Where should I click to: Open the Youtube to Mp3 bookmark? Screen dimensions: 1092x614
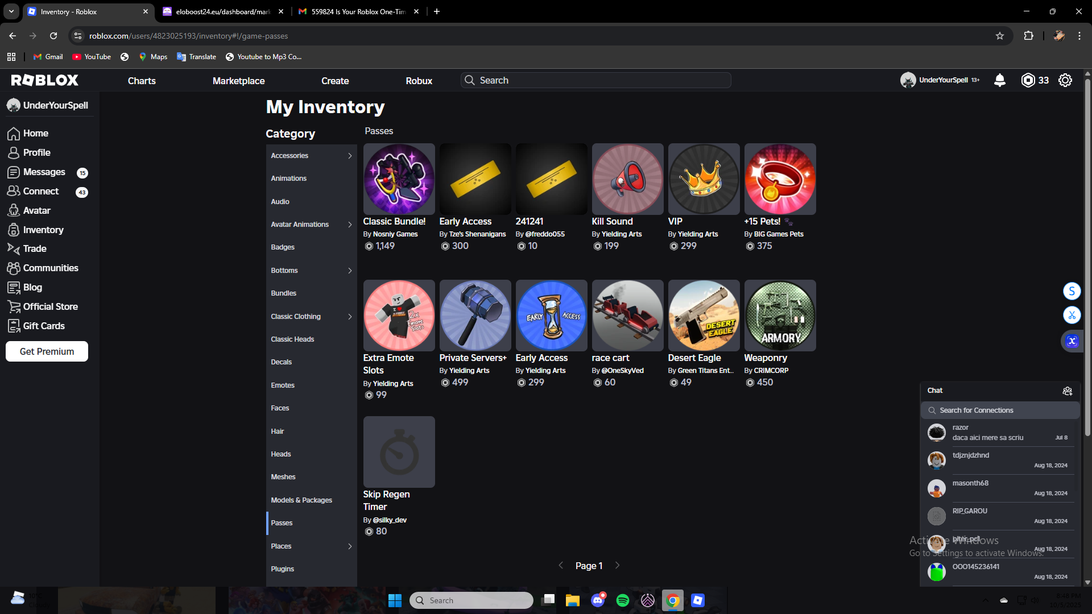coord(263,57)
